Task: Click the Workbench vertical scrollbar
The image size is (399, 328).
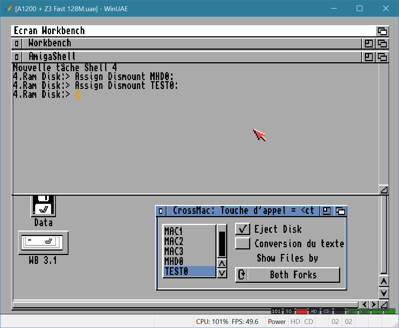Action: (384, 235)
